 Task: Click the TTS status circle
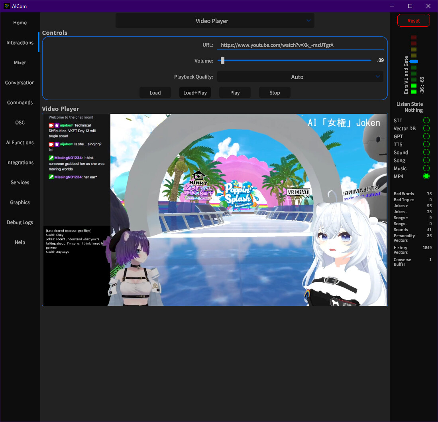pos(426,144)
